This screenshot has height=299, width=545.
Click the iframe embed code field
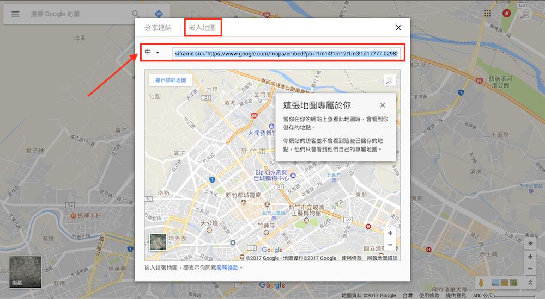[286, 53]
